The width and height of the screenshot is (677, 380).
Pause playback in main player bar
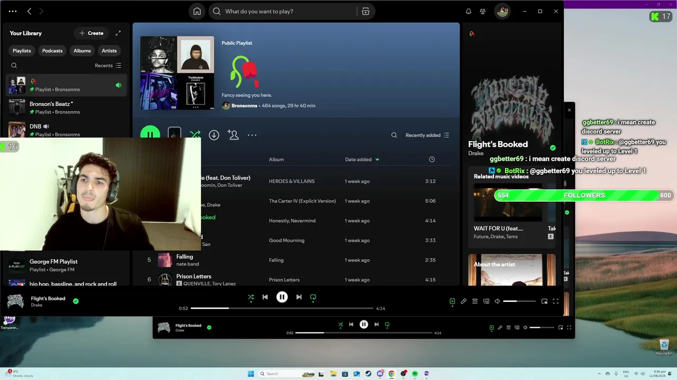(282, 297)
